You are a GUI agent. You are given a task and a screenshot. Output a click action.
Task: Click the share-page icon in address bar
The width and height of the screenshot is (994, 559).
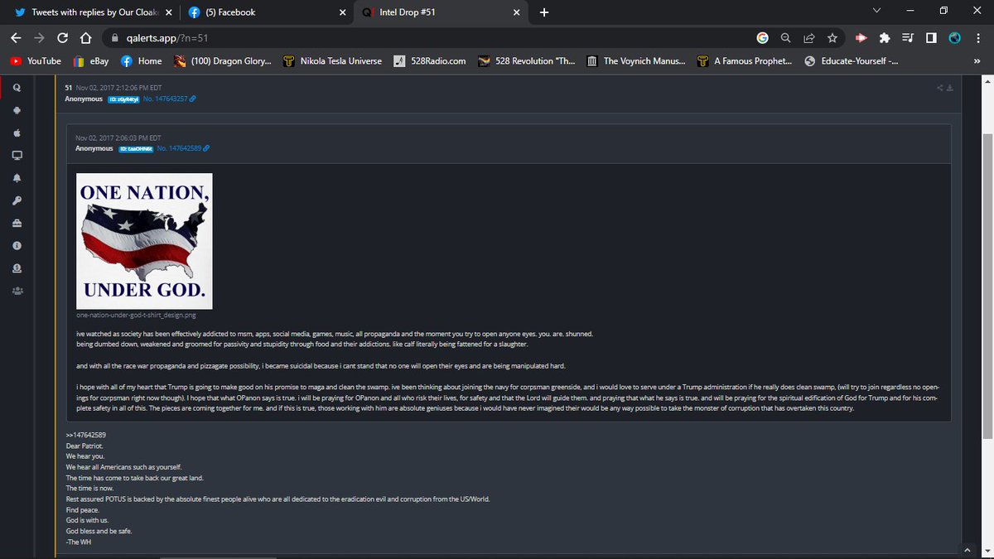[808, 38]
